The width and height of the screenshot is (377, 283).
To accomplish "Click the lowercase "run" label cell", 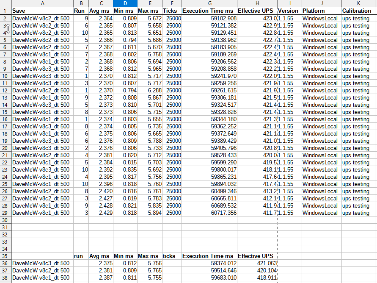I will click(x=81, y=256).
